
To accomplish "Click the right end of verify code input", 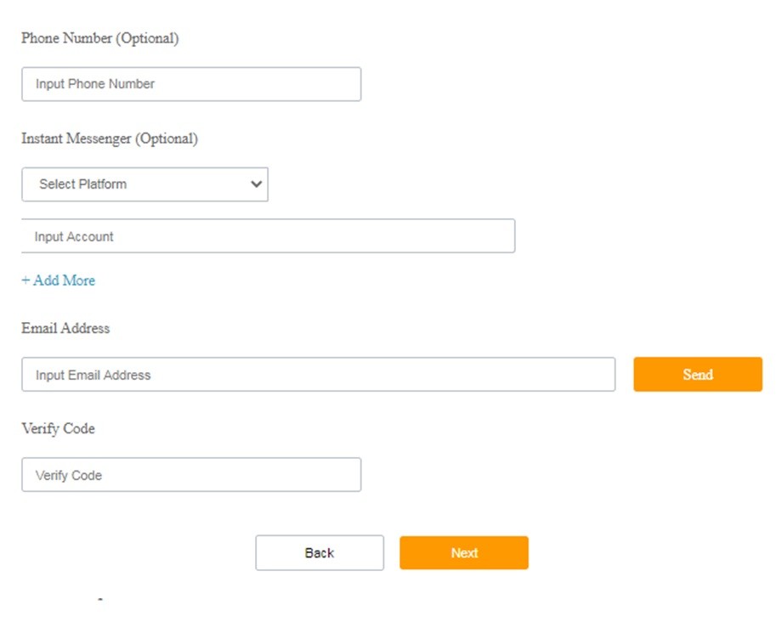I will (346, 475).
